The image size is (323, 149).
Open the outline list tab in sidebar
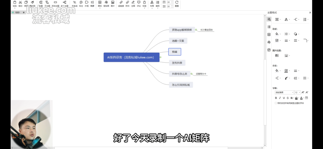point(269,27)
